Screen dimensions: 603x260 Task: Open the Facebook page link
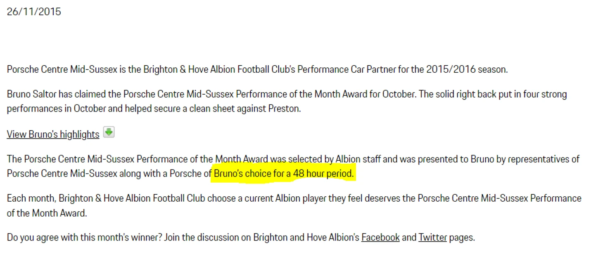pyautogui.click(x=380, y=238)
